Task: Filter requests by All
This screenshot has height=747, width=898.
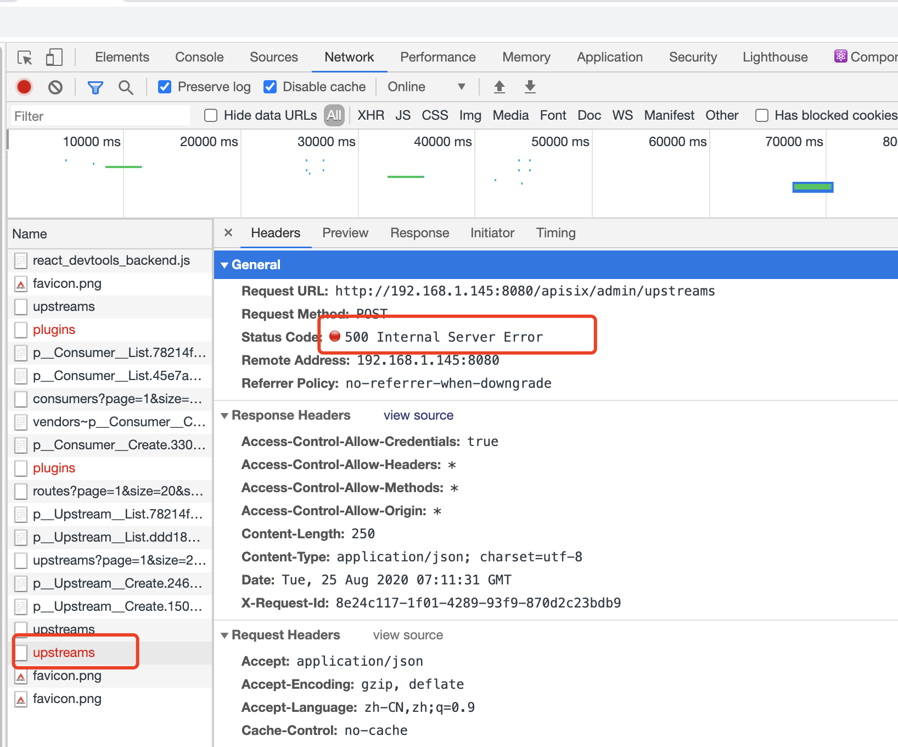Action: tap(334, 115)
